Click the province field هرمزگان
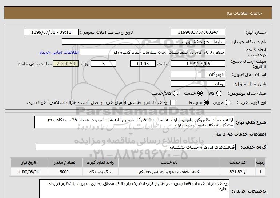The width and height of the screenshot is (280, 198). pyautogui.click(x=198, y=74)
